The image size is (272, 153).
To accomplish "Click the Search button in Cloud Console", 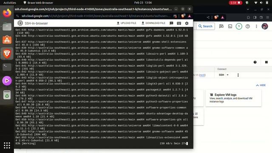I will tap(205, 26).
